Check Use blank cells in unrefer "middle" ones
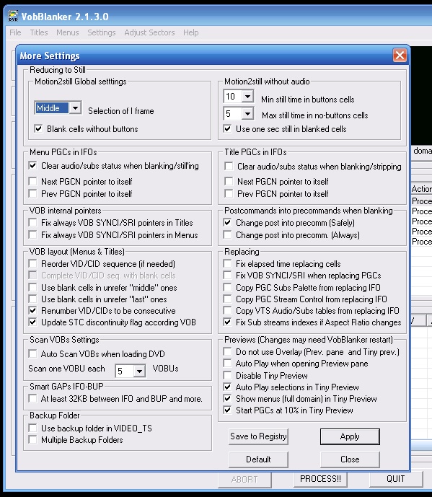This screenshot has height=497, width=432. (x=32, y=288)
